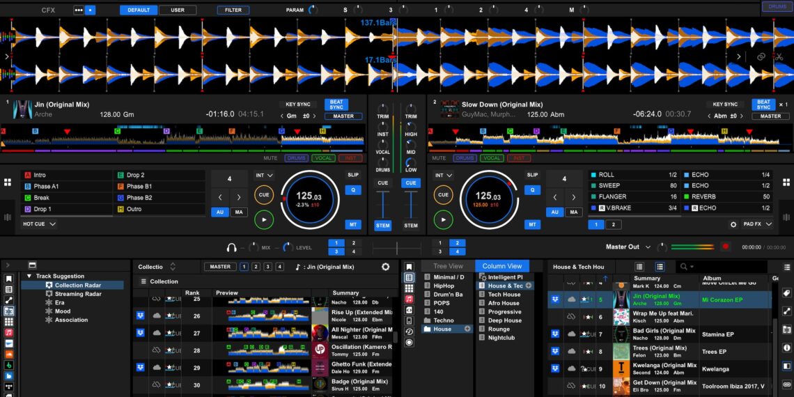This screenshot has width=794, height=397.
Task: Open the collection settings gear icon
Action: click(x=386, y=267)
